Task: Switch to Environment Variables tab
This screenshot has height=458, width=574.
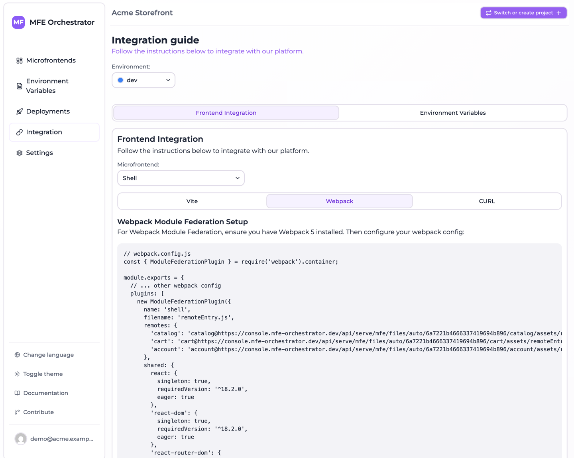Action: tap(453, 113)
